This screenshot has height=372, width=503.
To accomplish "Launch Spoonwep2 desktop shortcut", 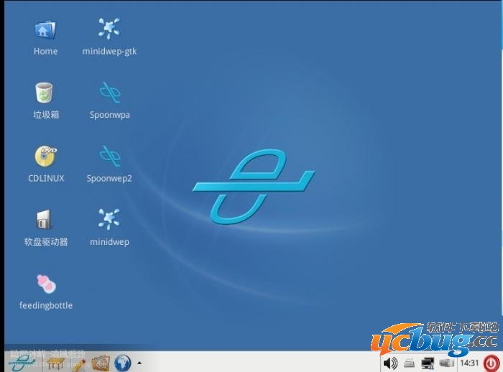I will coord(109,156).
